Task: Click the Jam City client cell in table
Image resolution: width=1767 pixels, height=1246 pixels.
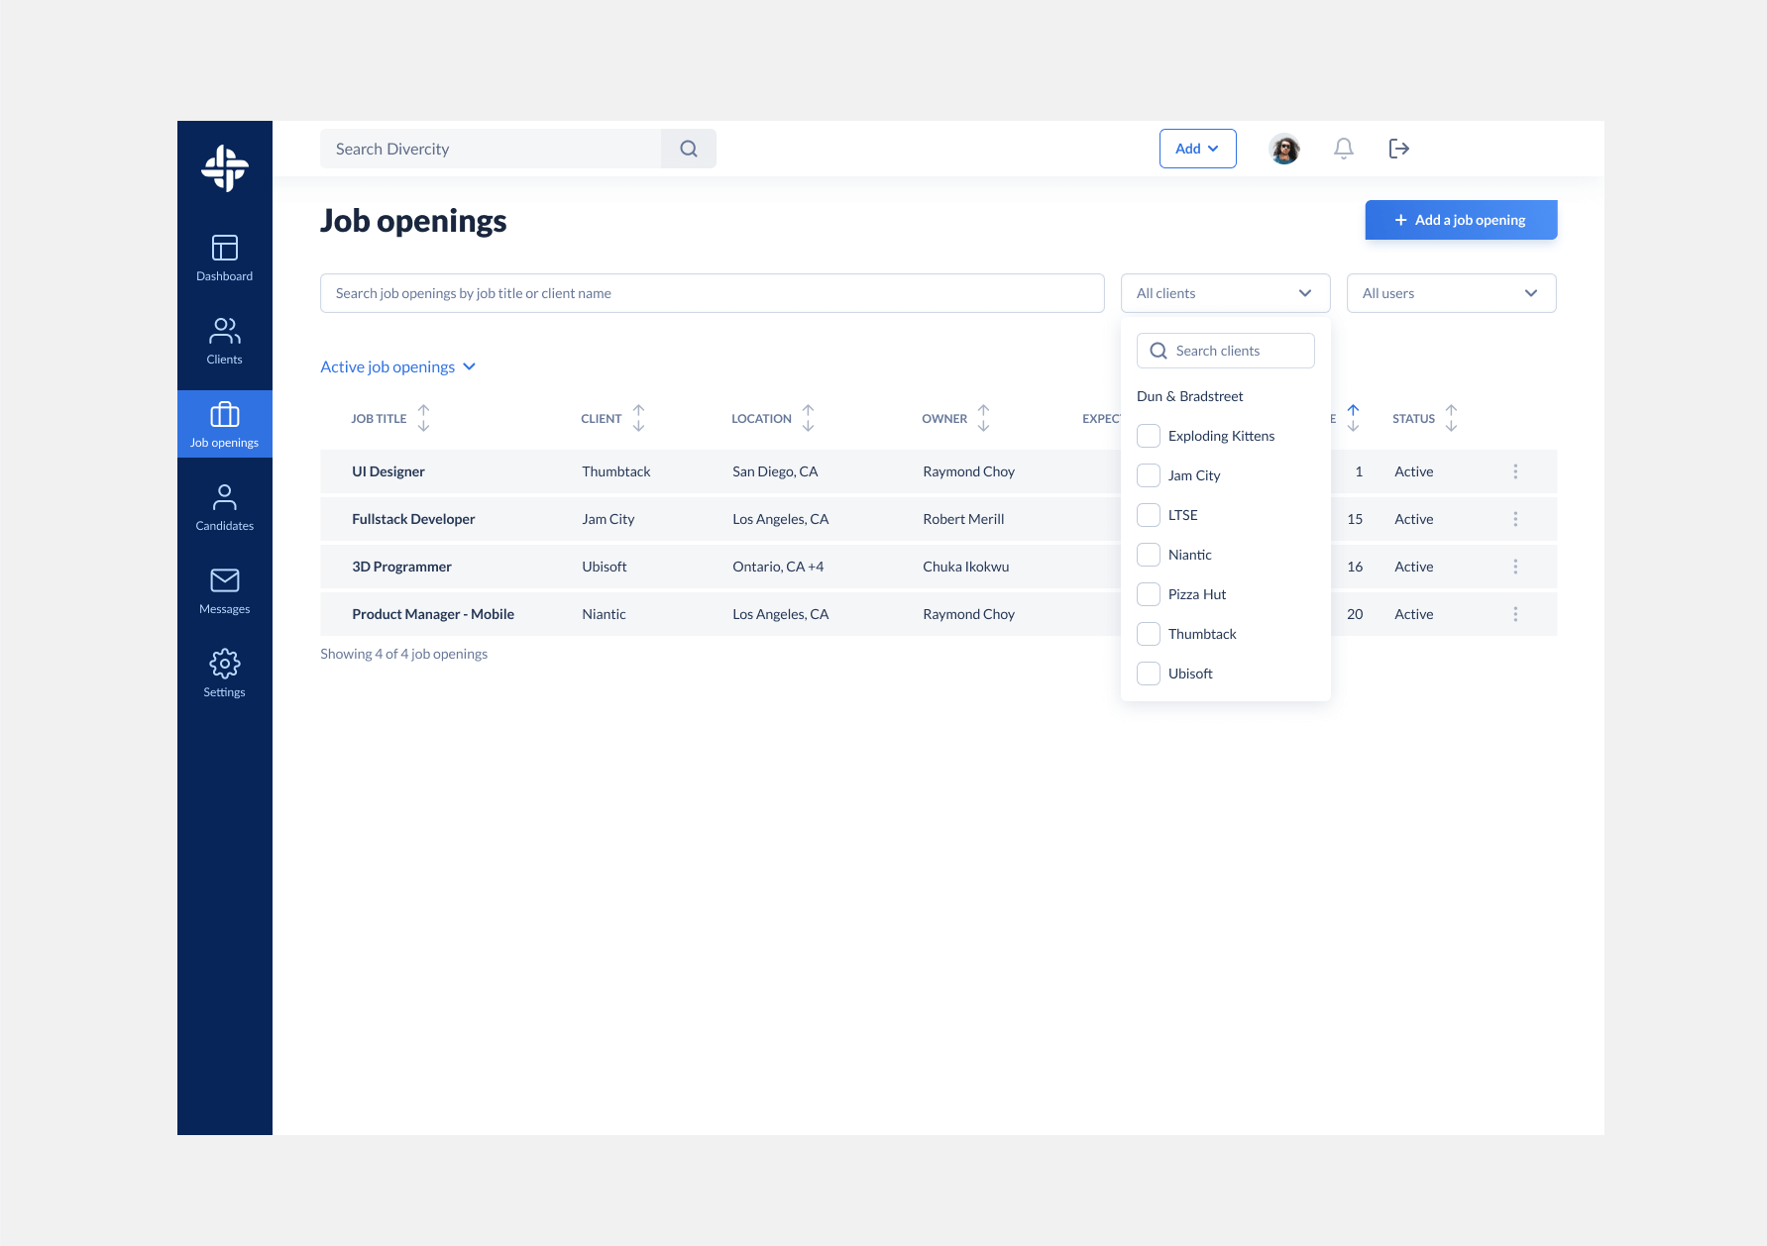Action: [608, 519]
